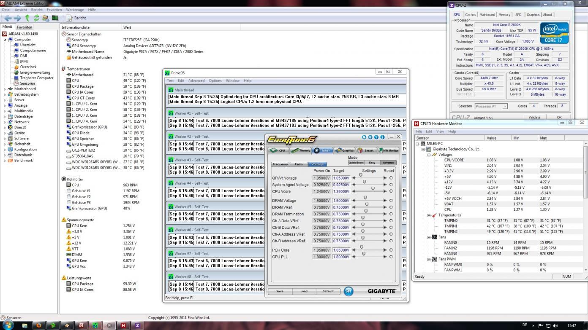Click Validate button in CPU-Z
The image size is (588, 330).
coord(534,118)
